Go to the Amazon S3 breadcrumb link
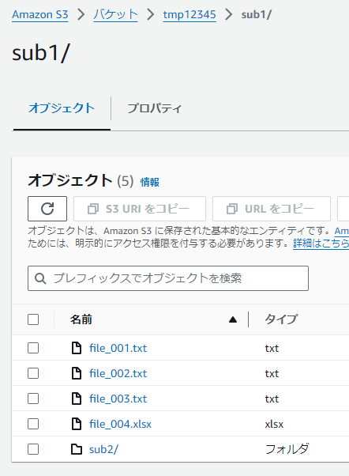The height and width of the screenshot is (476, 349). (x=40, y=14)
